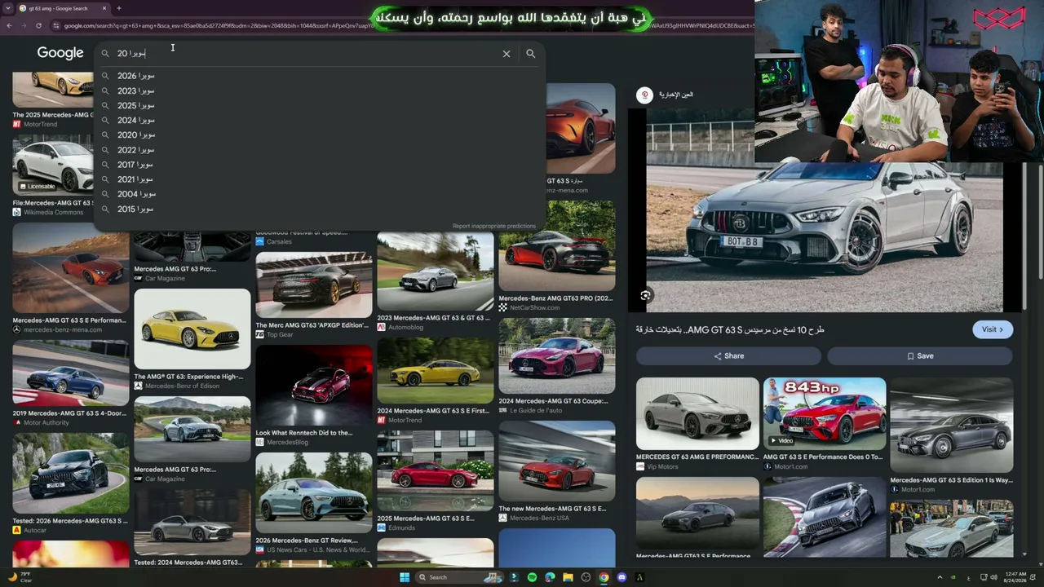Viewport: 1044px width, 587px height.
Task: Choose the 'سوبرا 2021' suggestion
Action: pyautogui.click(x=320, y=179)
